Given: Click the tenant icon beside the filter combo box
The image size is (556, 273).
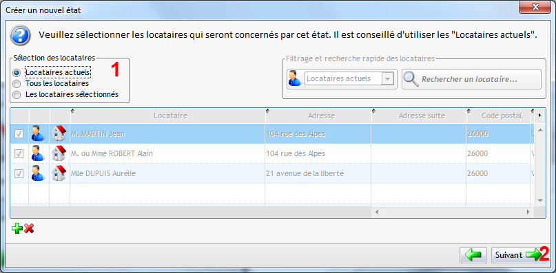Looking at the screenshot, I should click(x=295, y=78).
